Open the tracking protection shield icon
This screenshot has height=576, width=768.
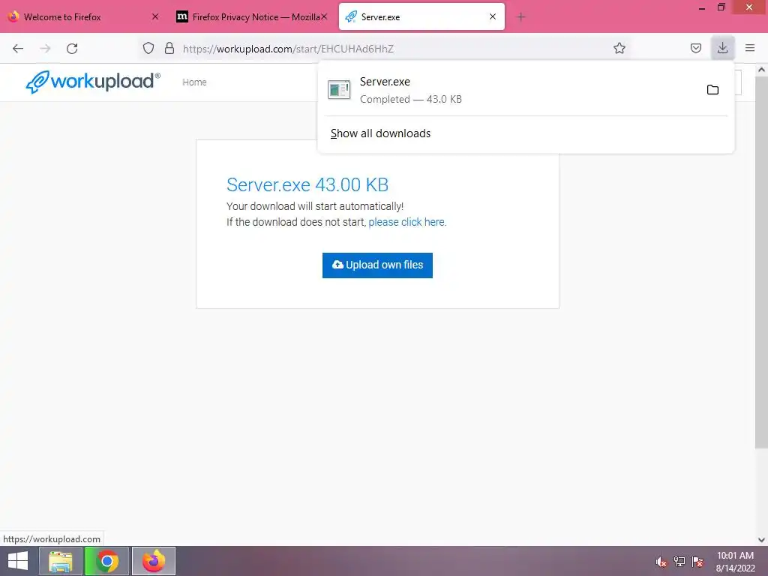pos(148,48)
